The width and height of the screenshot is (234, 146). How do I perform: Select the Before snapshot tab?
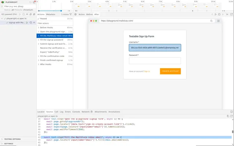[89, 14]
